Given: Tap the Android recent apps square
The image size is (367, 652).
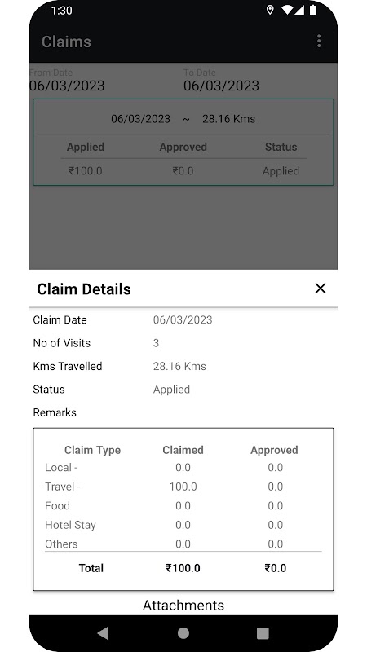Looking at the screenshot, I should click(263, 633).
